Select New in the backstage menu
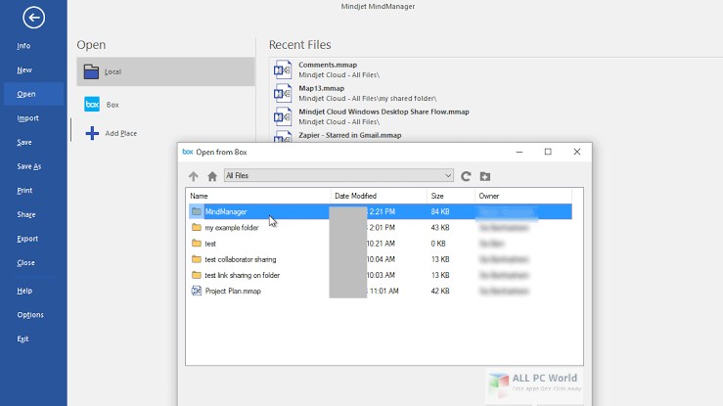723x406 pixels. [x=24, y=70]
